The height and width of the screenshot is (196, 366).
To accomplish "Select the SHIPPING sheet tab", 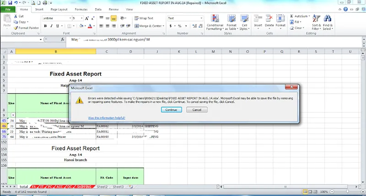I will pos(84,187).
